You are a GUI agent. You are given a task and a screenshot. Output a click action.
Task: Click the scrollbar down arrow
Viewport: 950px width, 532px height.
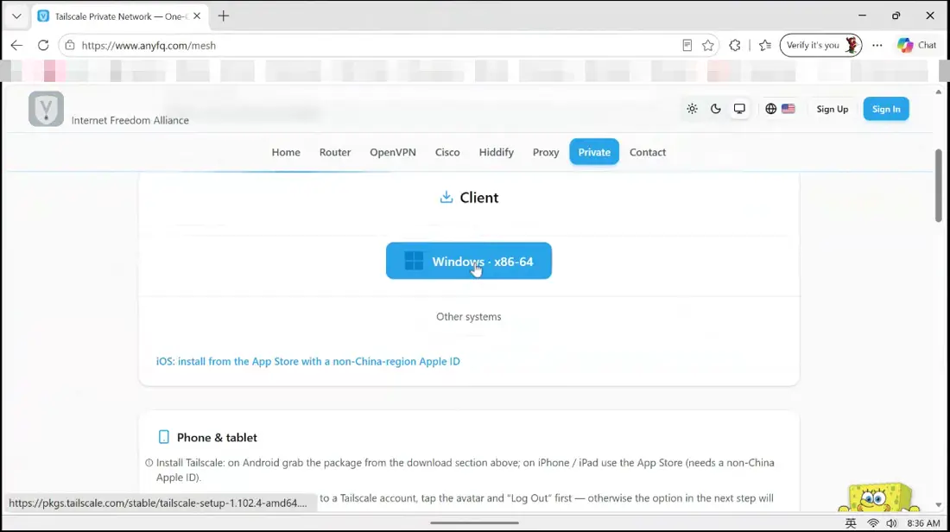pos(939,504)
